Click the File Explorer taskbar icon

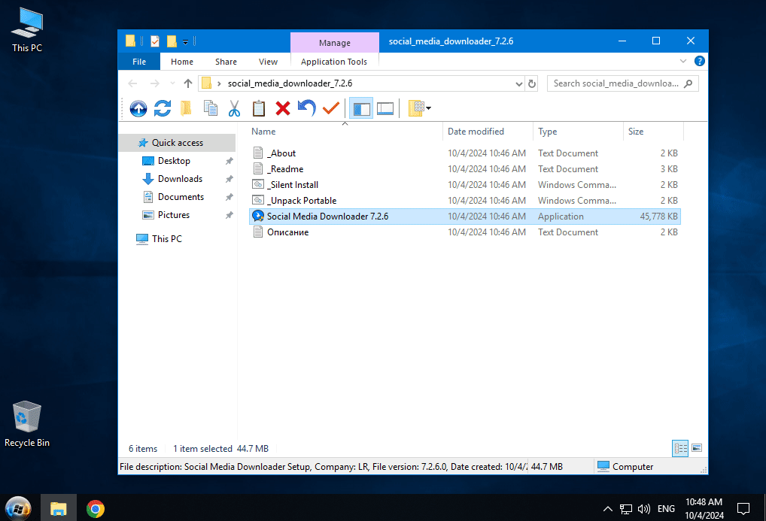coord(58,508)
